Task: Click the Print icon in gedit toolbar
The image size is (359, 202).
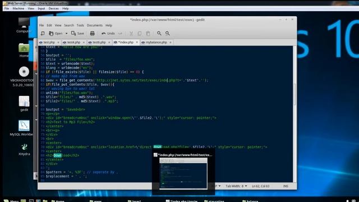Action: click(92, 34)
